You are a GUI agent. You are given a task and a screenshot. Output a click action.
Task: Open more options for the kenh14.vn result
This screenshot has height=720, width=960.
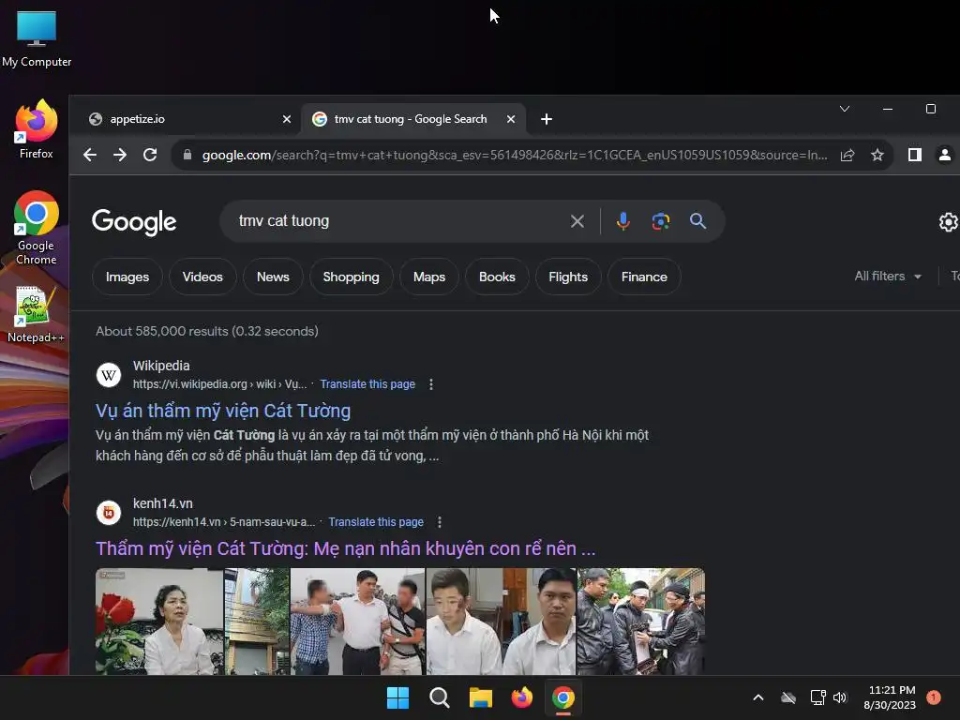[x=440, y=522]
